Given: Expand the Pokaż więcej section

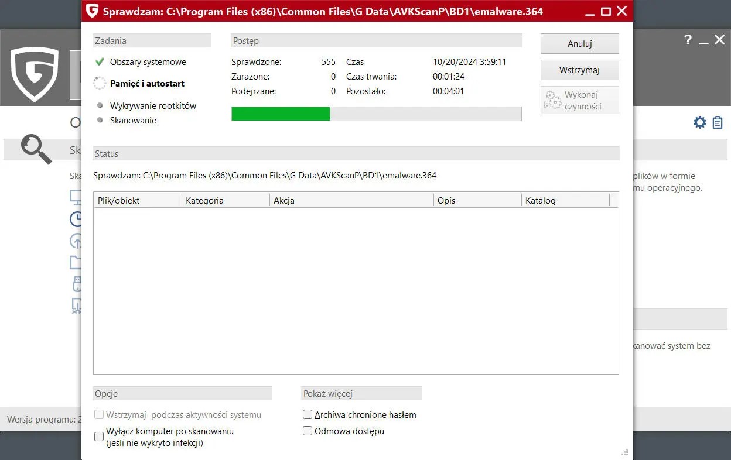Looking at the screenshot, I should pos(361,393).
